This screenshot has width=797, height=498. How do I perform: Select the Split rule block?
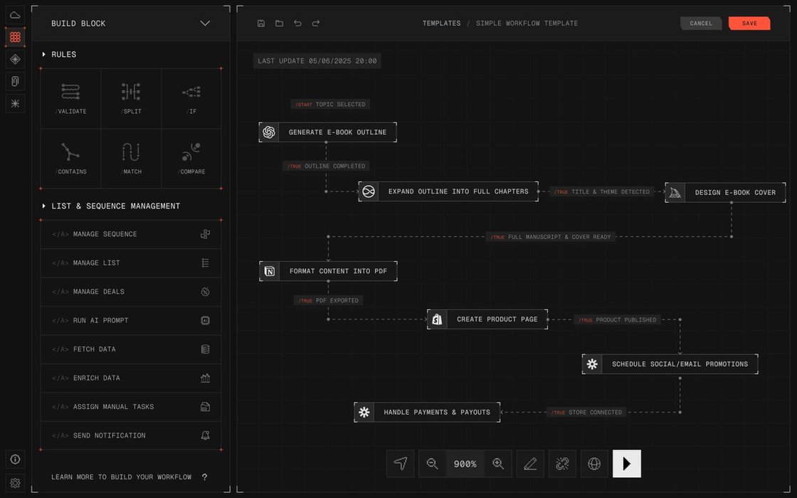pos(131,98)
